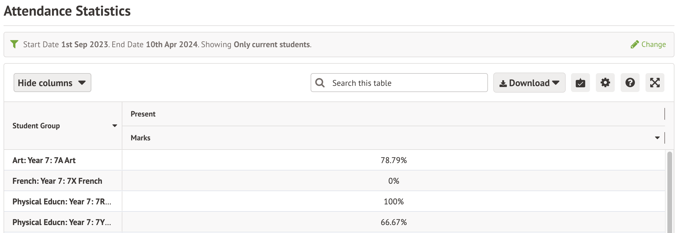Viewport: 678px width, 233px height.
Task: Expand table to full screen
Action: point(655,83)
